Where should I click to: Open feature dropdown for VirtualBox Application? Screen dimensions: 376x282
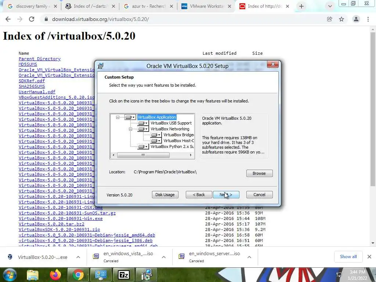coord(130,117)
